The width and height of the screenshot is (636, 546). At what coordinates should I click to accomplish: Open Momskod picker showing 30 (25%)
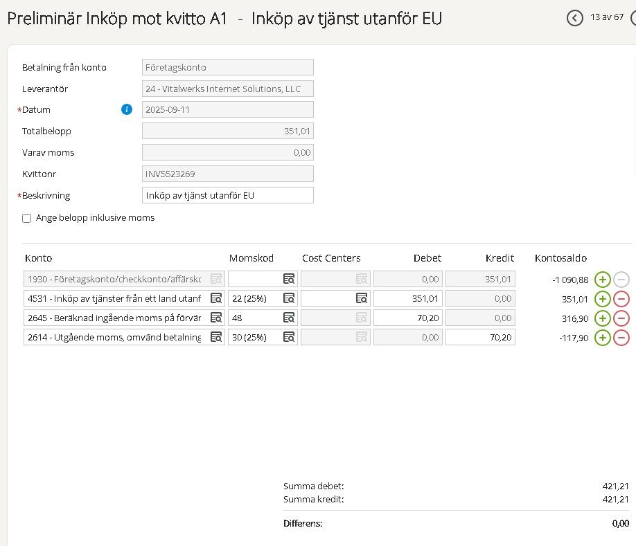(289, 338)
